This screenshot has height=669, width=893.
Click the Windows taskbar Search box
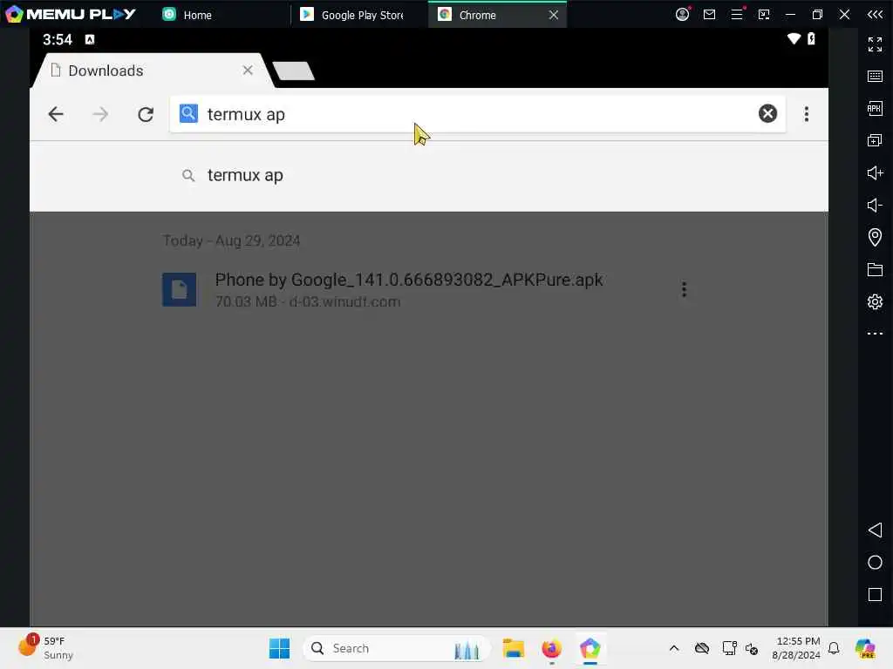pyautogui.click(x=398, y=648)
